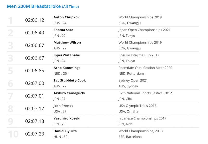
Task: Click Daniel Gyurta's name
Action: 65,131
